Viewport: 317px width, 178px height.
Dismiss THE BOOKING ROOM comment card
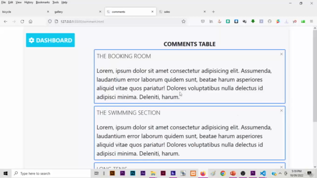(x=281, y=54)
